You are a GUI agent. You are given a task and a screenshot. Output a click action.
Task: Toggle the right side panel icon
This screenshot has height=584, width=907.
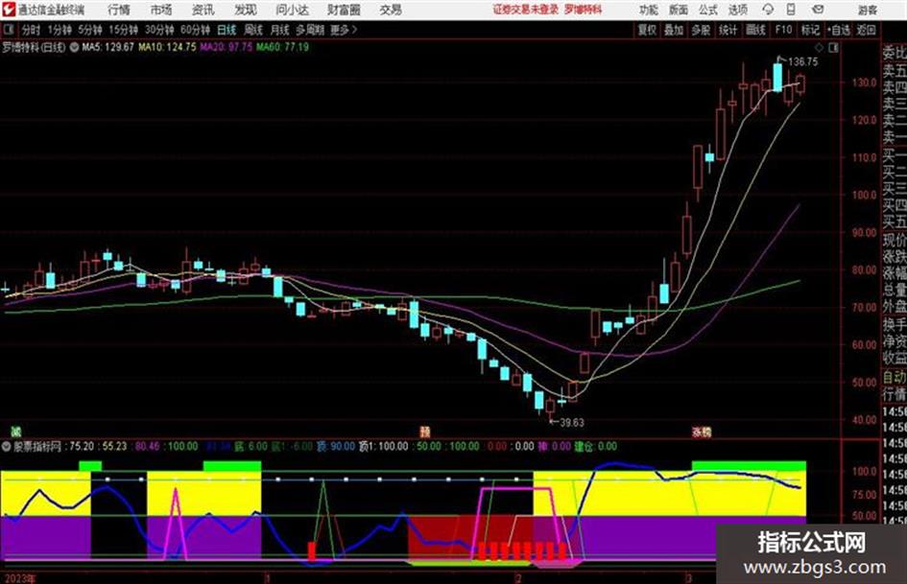click(x=833, y=48)
